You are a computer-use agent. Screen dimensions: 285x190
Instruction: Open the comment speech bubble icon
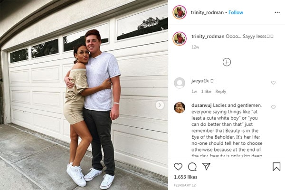(192, 167)
